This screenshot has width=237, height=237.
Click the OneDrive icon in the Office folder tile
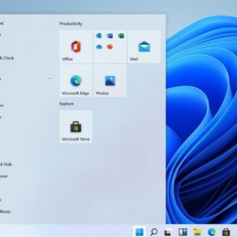tap(99, 47)
